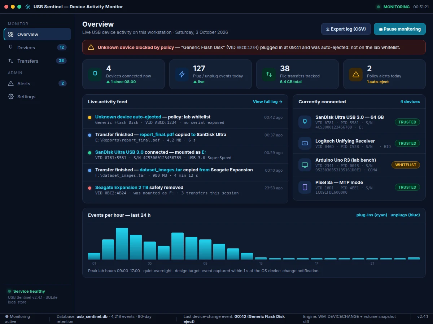Open the Alerts section
The height and width of the screenshot is (324, 433).
(x=37, y=84)
